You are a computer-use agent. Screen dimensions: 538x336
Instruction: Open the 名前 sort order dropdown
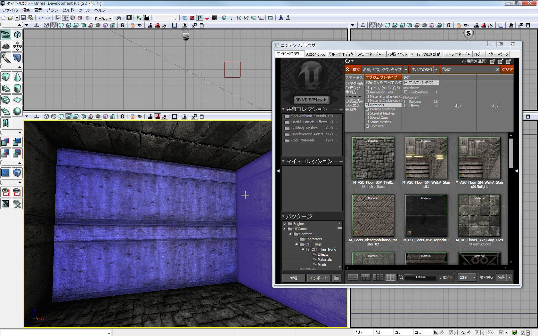(509, 277)
